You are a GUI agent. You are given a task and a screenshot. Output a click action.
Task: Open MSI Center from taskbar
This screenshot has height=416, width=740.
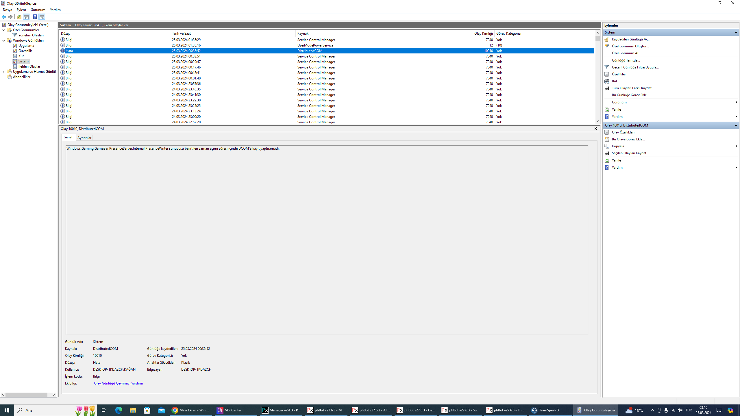tap(235, 410)
